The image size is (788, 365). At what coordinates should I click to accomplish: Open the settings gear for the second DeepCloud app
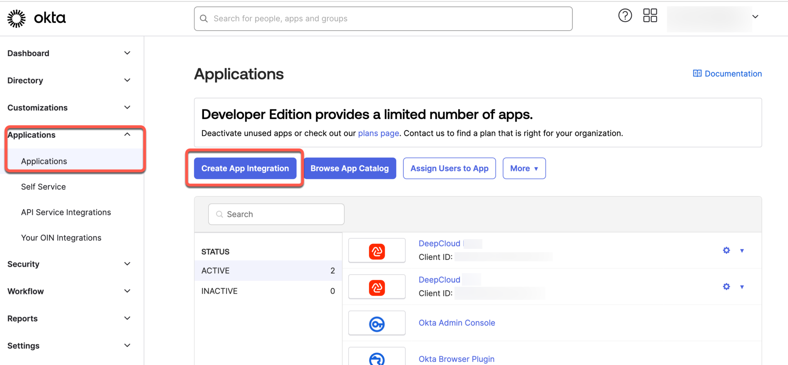pos(726,286)
